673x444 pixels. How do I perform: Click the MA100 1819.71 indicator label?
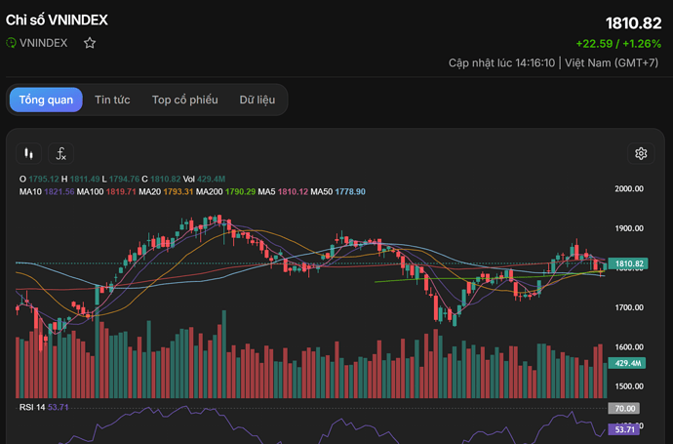point(106,191)
